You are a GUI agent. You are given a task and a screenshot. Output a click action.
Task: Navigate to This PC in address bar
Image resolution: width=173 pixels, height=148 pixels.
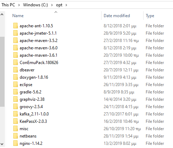click(8, 5)
